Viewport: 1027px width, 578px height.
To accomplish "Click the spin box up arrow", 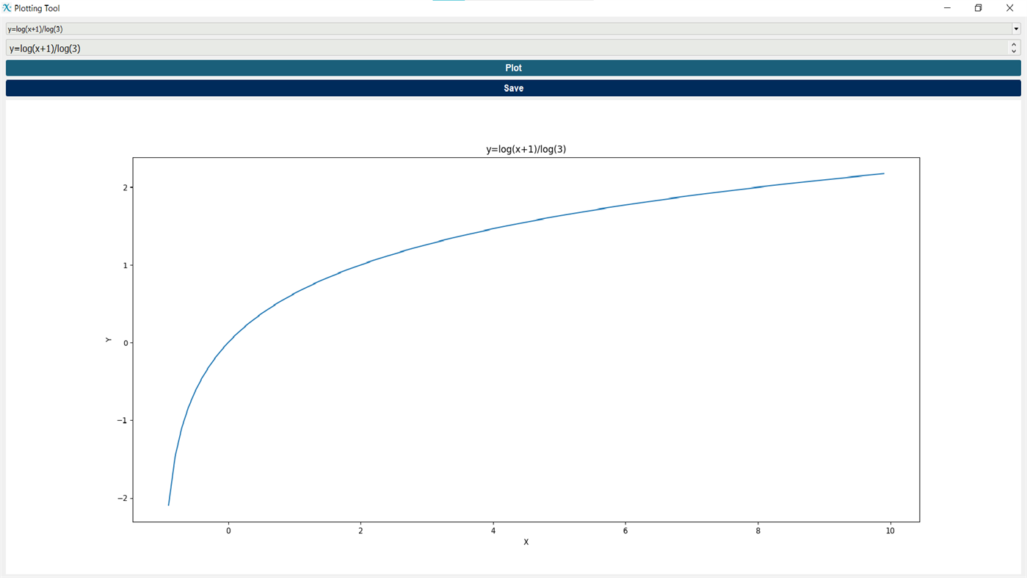I will 1012,43.
